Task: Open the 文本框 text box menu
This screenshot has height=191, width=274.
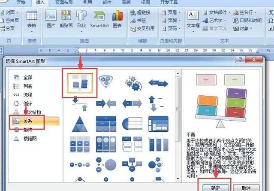Action: pyautogui.click(x=193, y=21)
